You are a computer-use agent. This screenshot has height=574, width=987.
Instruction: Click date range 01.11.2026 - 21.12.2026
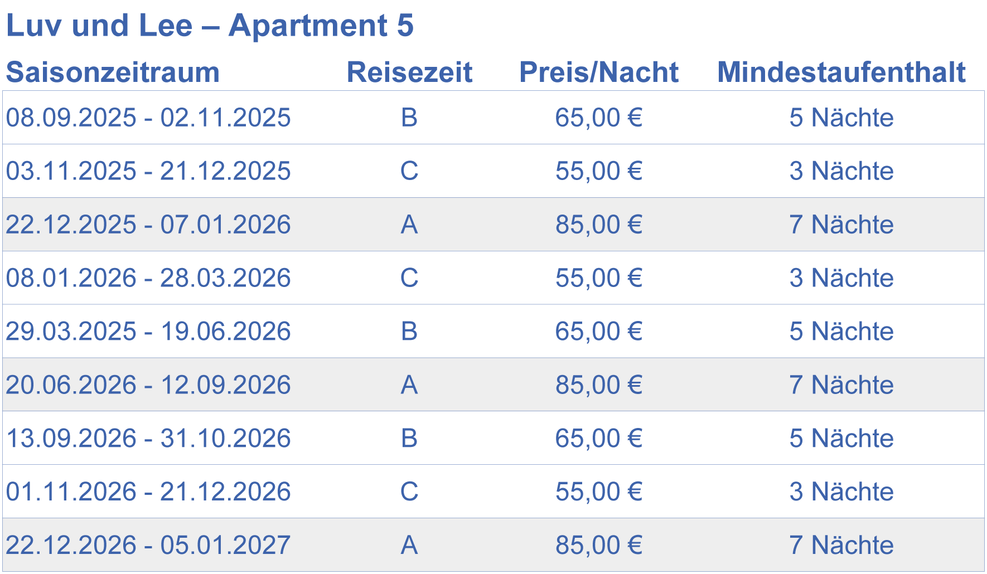pos(148,492)
